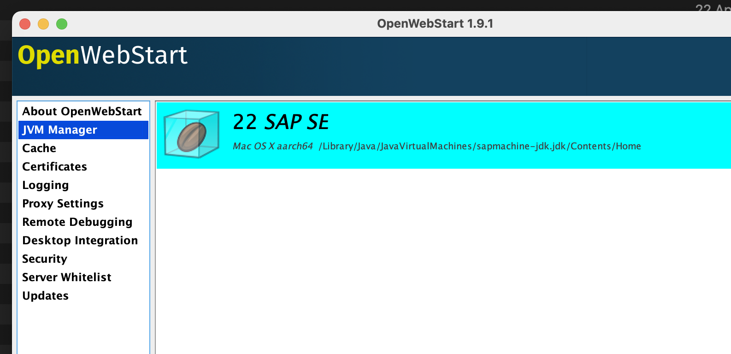Open About OpenWebStart section
731x354 pixels.
(83, 112)
